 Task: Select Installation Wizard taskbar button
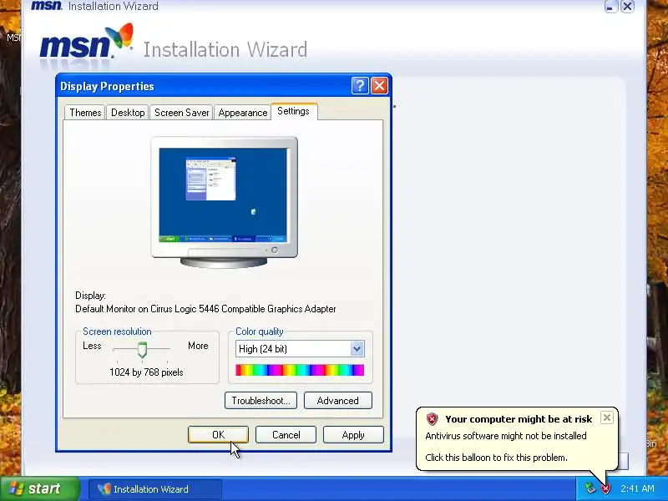pos(155,489)
